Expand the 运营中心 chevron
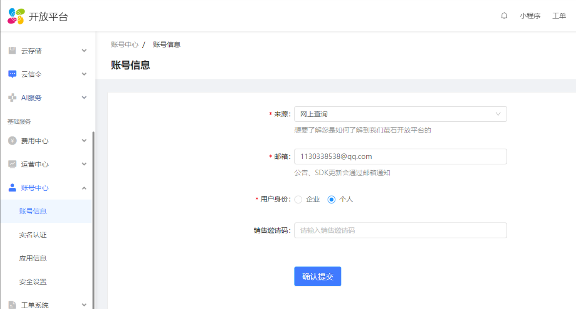 84,164
